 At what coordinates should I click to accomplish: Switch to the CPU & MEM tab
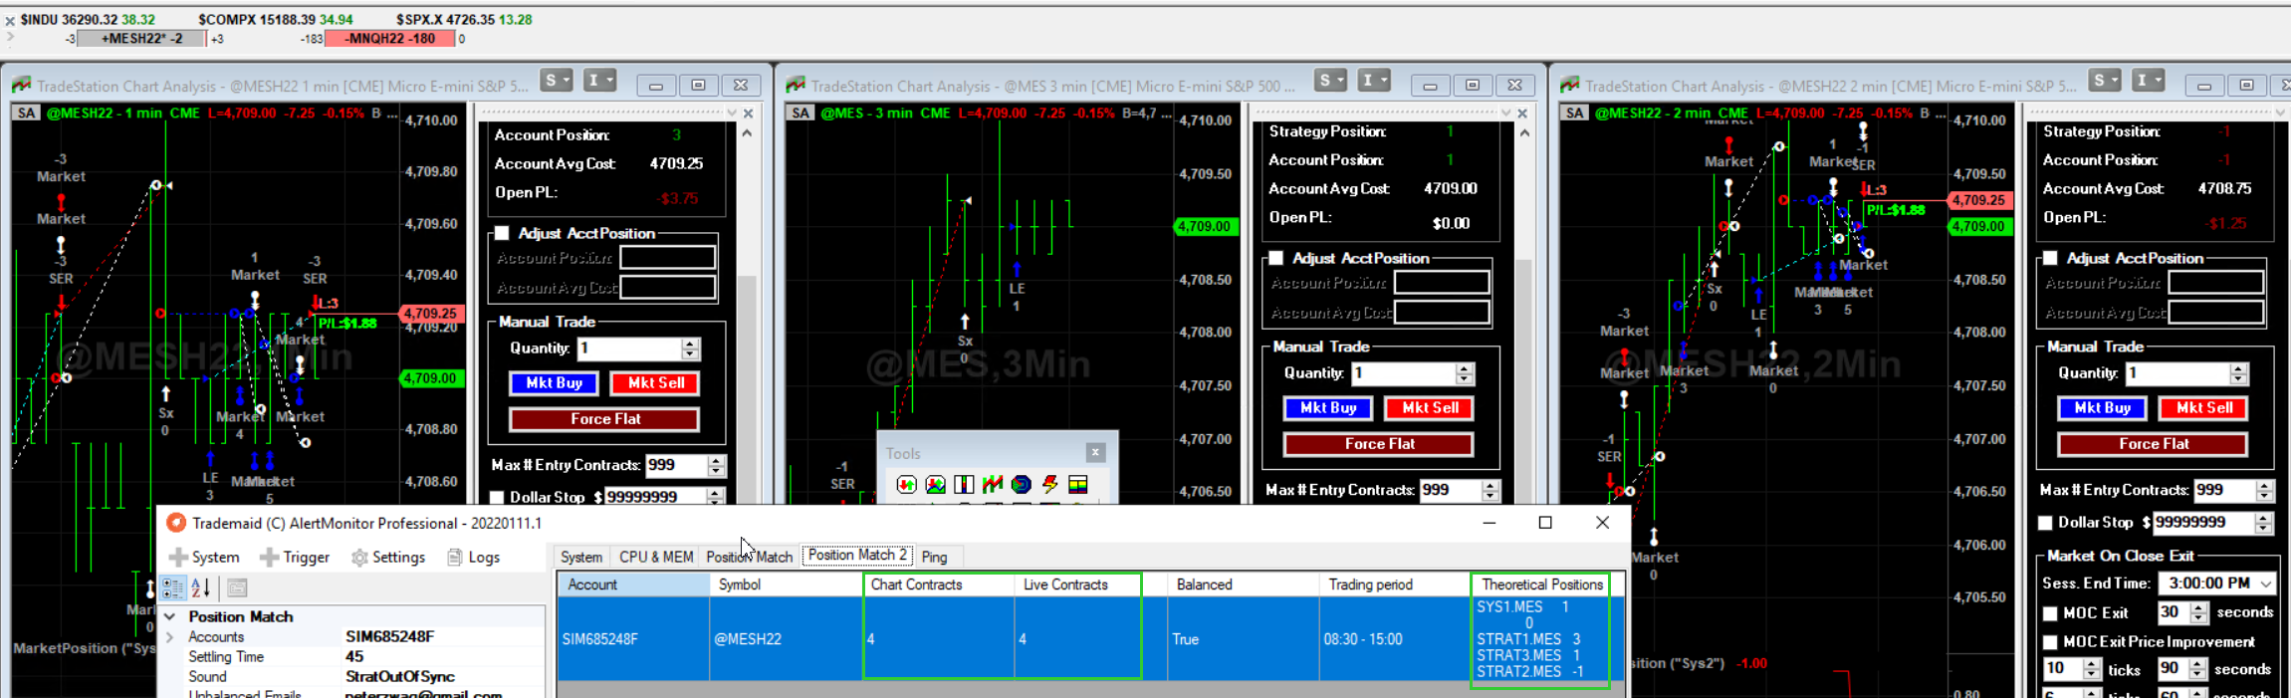655,557
